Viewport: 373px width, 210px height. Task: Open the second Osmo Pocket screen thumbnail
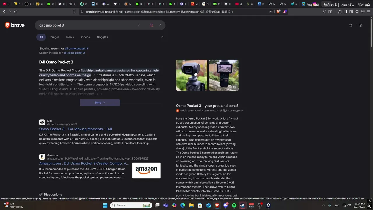click(x=224, y=75)
